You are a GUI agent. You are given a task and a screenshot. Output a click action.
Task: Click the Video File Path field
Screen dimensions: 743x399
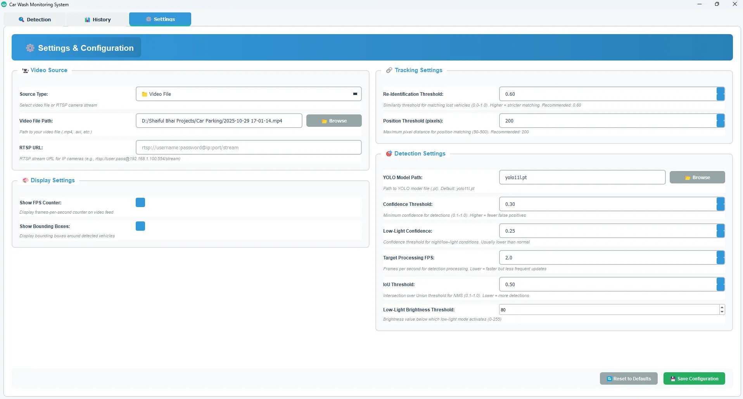(x=219, y=121)
